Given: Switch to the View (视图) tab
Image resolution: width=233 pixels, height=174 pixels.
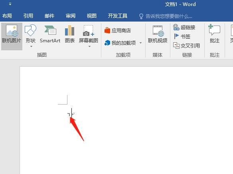Looking at the screenshot, I should coord(92,16).
